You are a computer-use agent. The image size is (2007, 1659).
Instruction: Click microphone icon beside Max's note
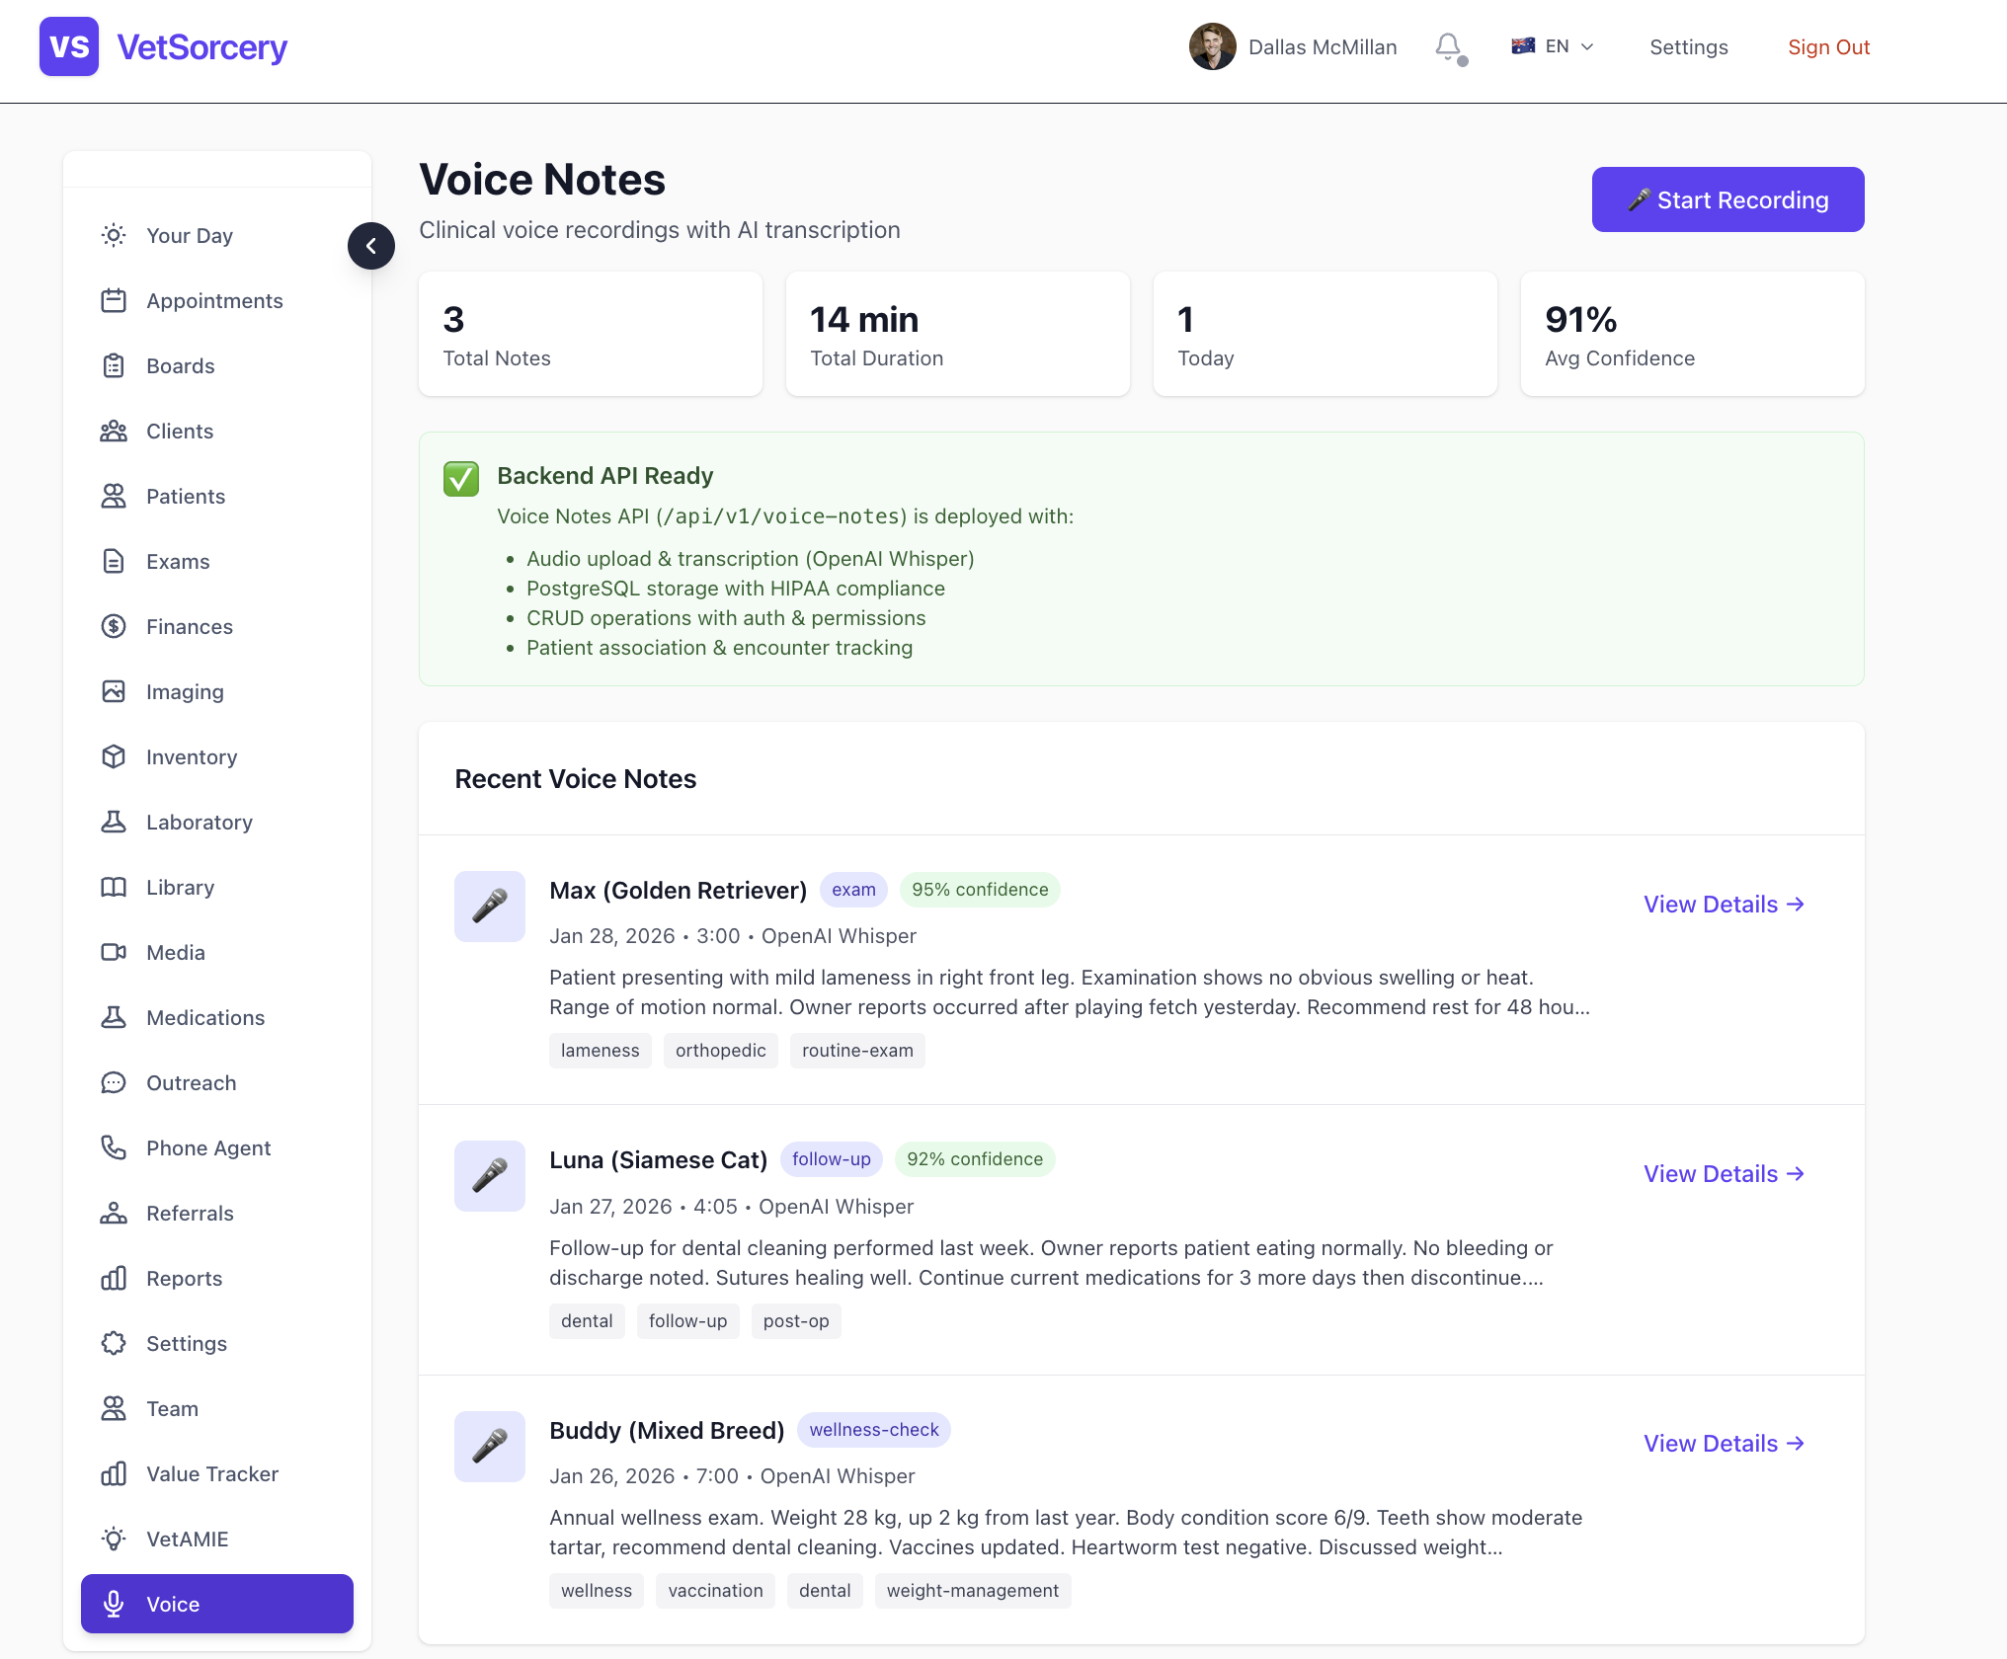[489, 906]
